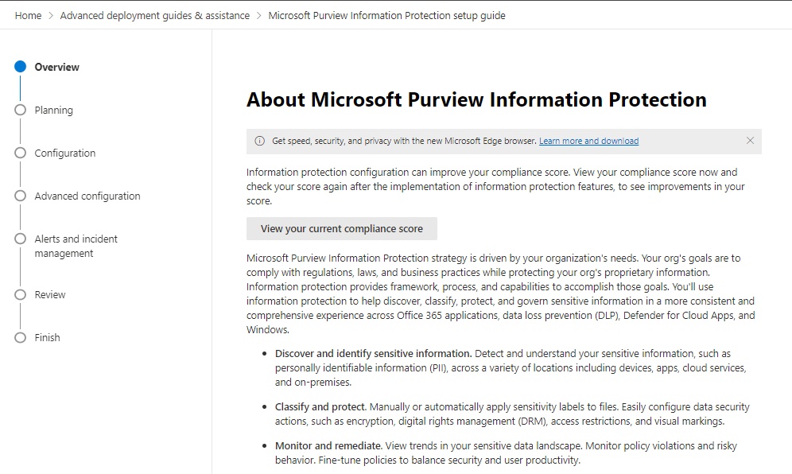The height and width of the screenshot is (474, 792).
Task: Click the Configuration step circle marker
Action: [x=21, y=153]
